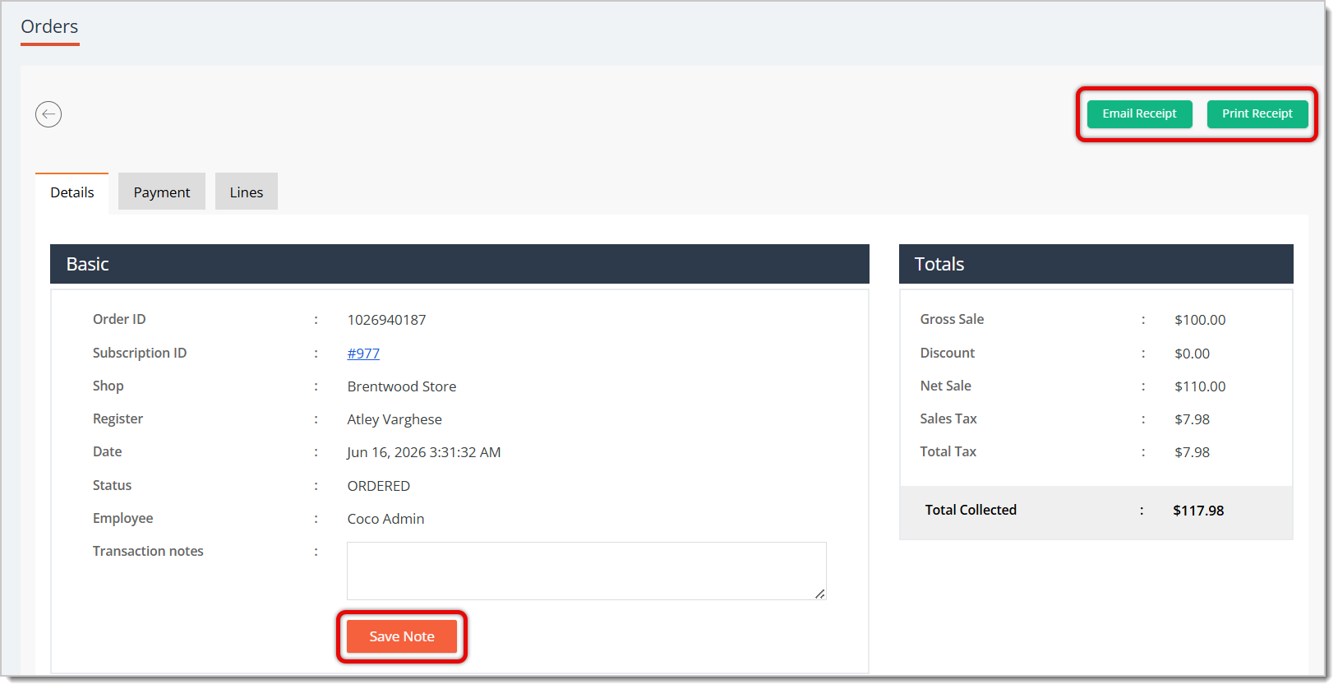Select the ORDERED status value
The height and width of the screenshot is (689, 1338).
click(379, 486)
